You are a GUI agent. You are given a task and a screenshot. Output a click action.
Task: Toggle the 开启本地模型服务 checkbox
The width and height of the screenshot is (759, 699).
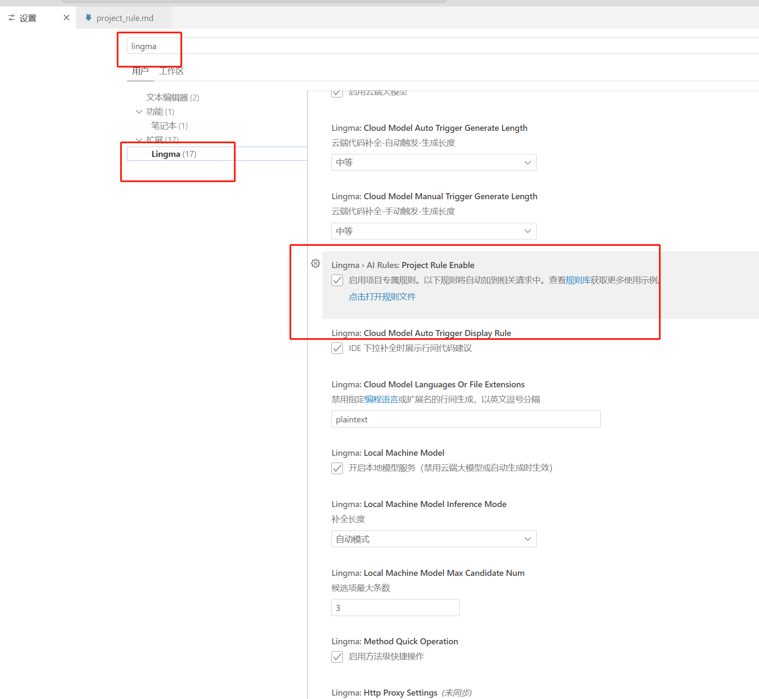tap(337, 468)
